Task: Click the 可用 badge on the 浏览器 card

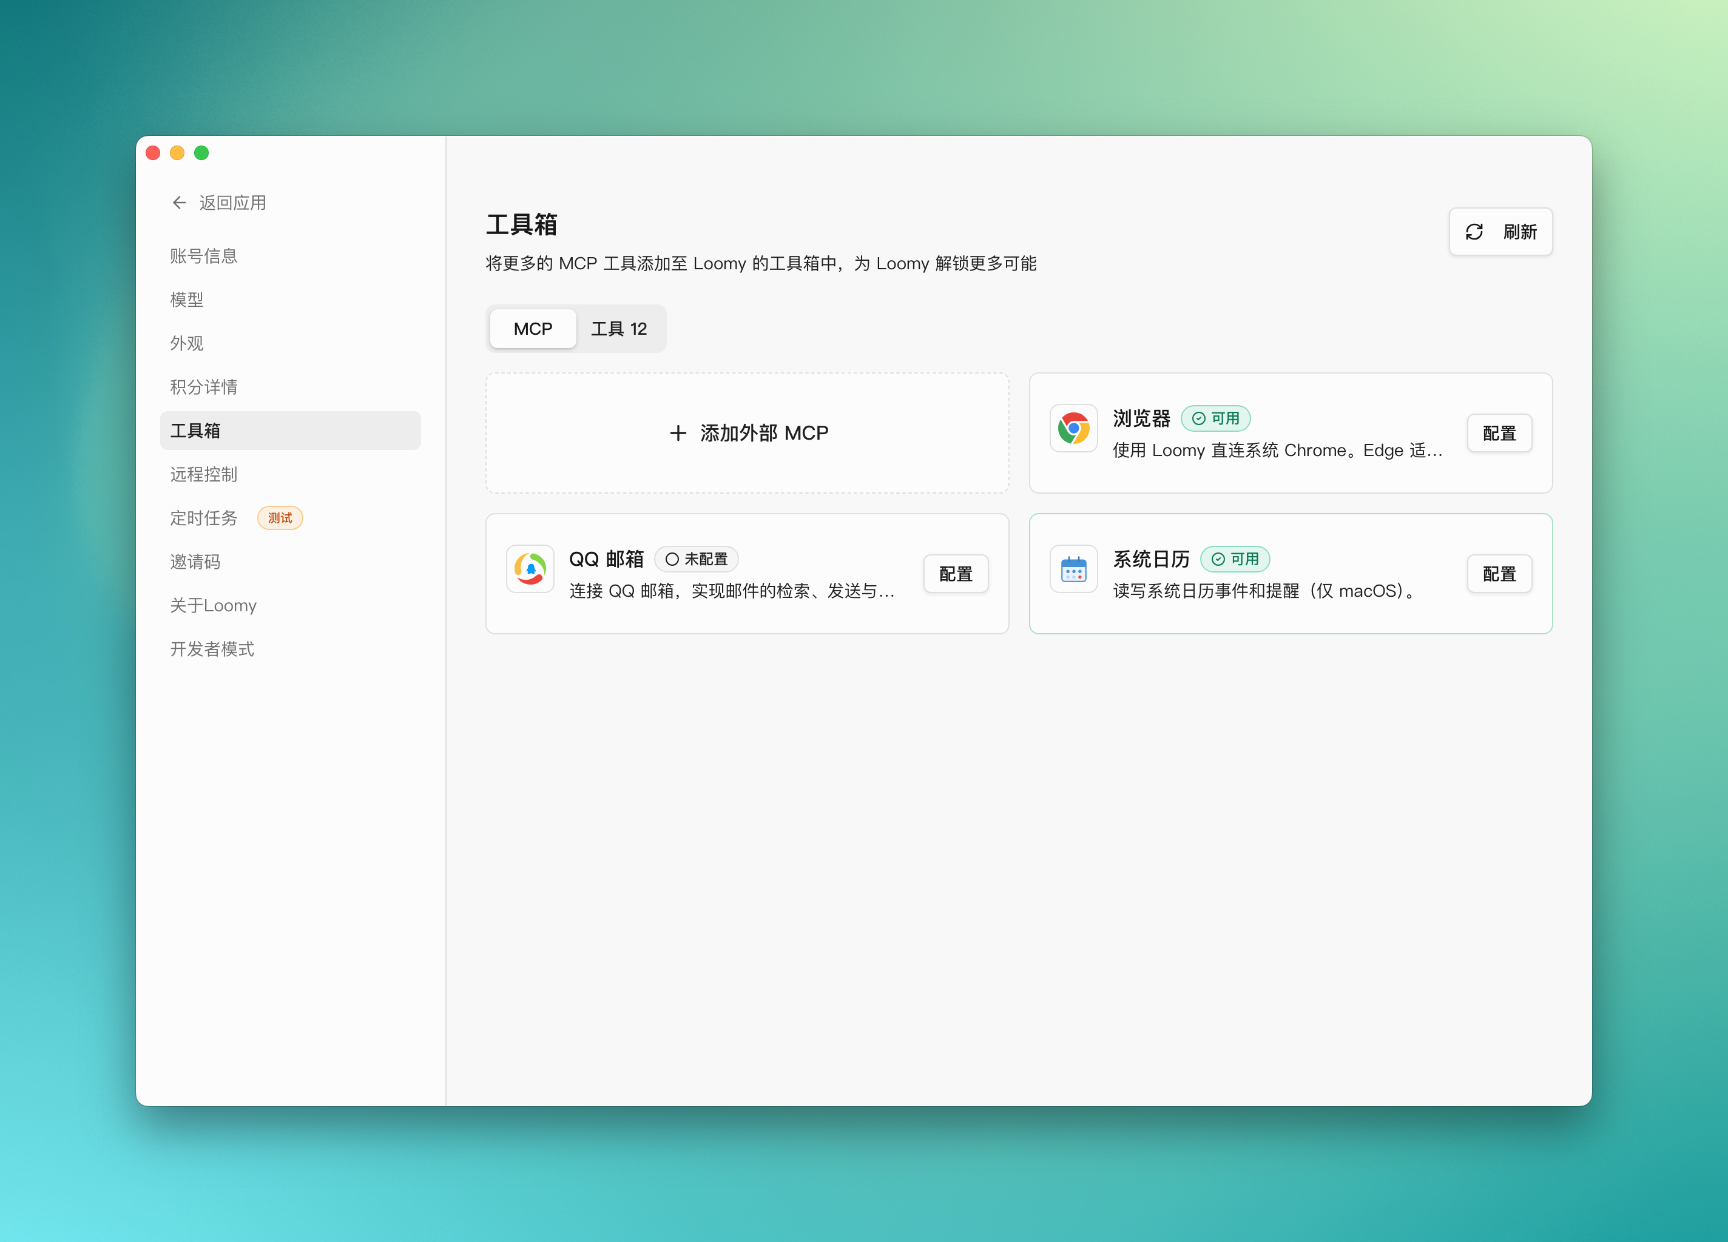Action: (x=1215, y=418)
